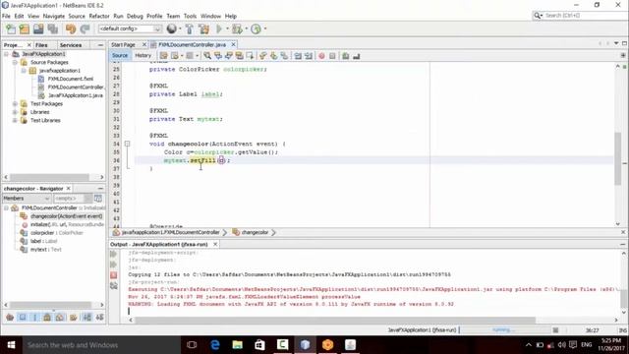Toggle Show Inherited Members in Navigator
The image size is (629, 354).
click(10, 318)
